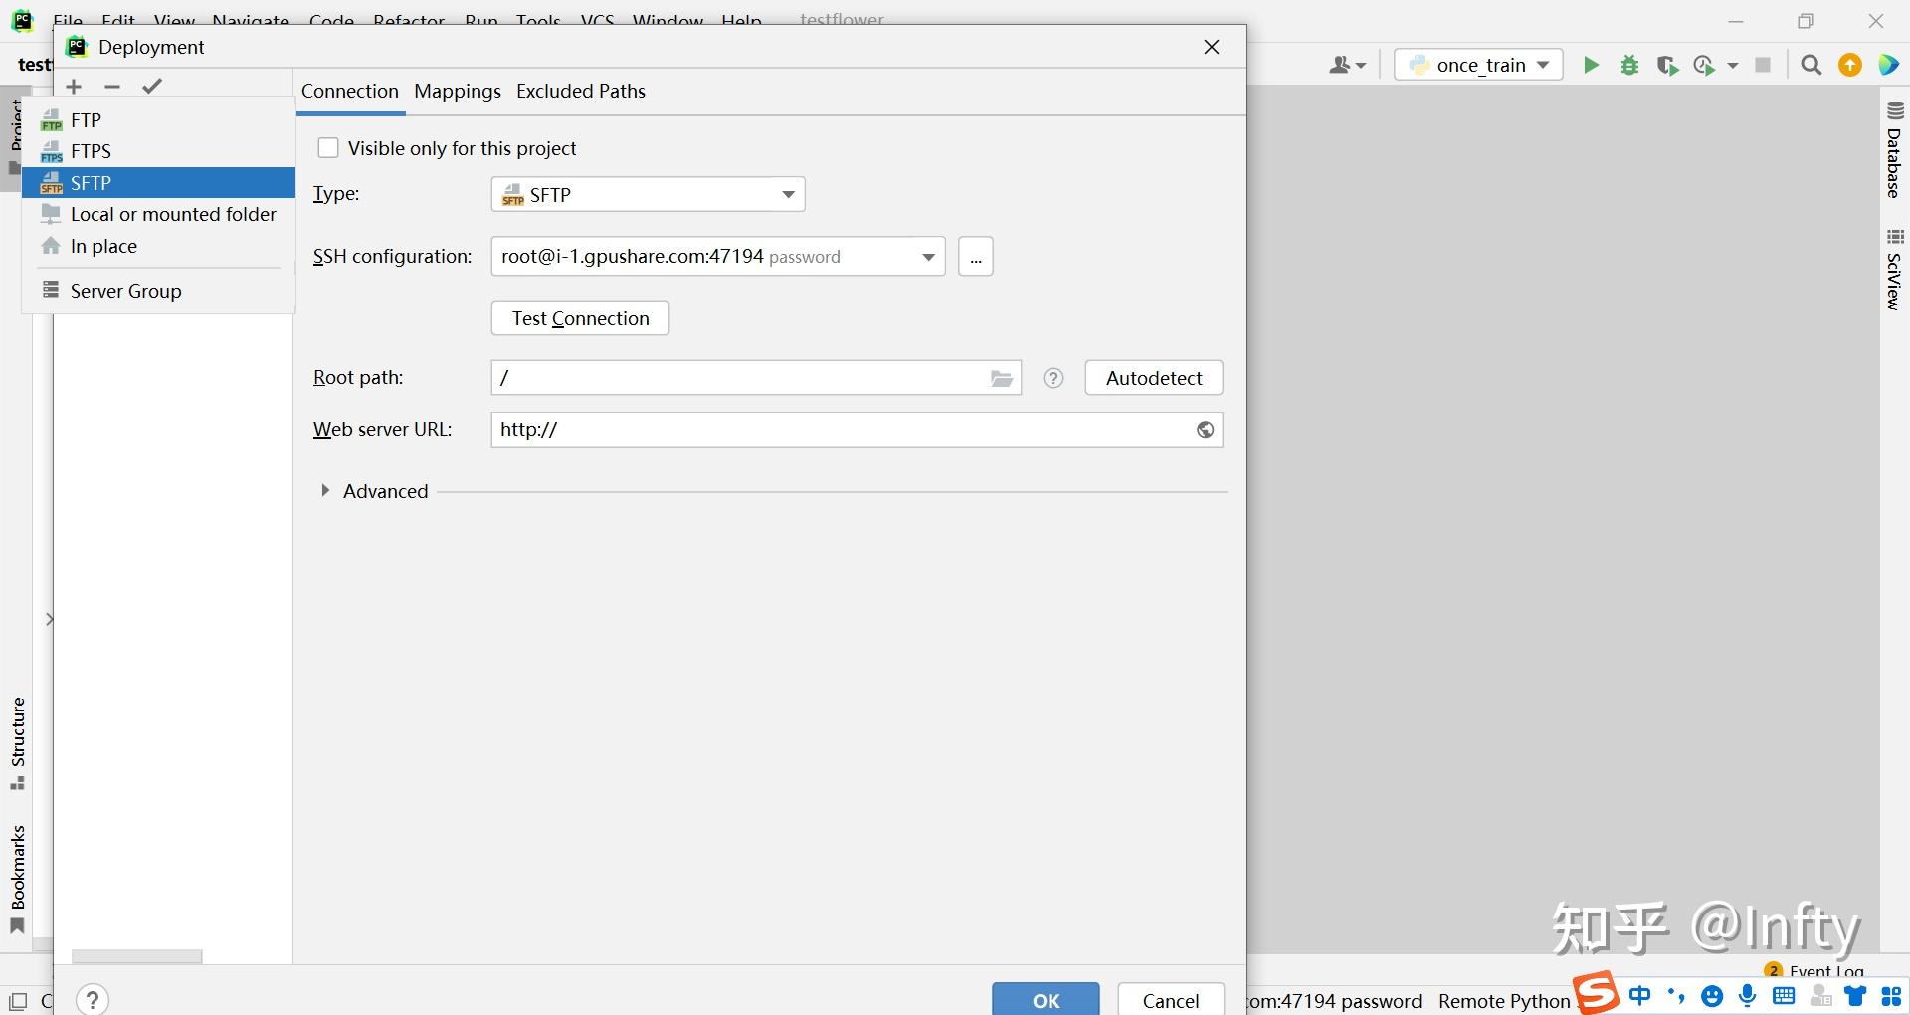
Task: Open the Type SFTP dropdown
Action: click(648, 194)
